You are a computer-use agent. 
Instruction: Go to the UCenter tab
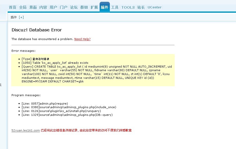(155, 7)
